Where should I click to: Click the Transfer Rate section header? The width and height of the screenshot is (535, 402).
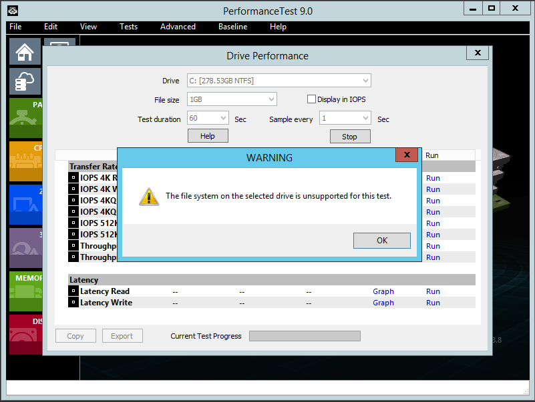93,166
